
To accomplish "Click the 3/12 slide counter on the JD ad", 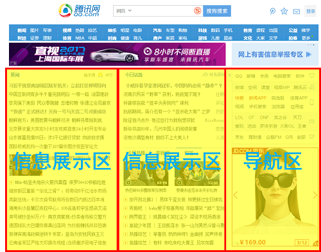I will coord(302,242).
